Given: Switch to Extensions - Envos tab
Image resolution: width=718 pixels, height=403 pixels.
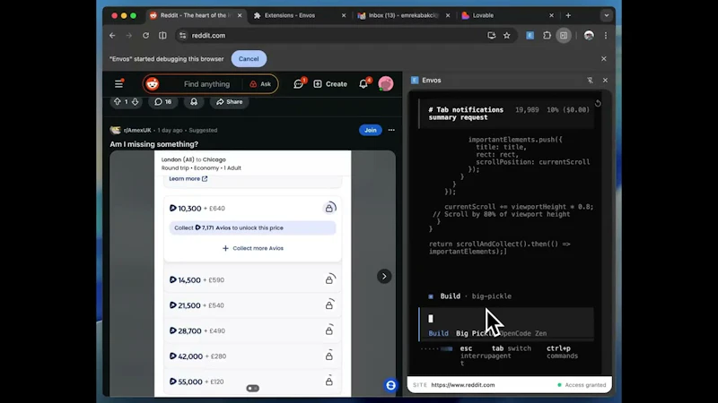Looking at the screenshot, I should pos(289,15).
